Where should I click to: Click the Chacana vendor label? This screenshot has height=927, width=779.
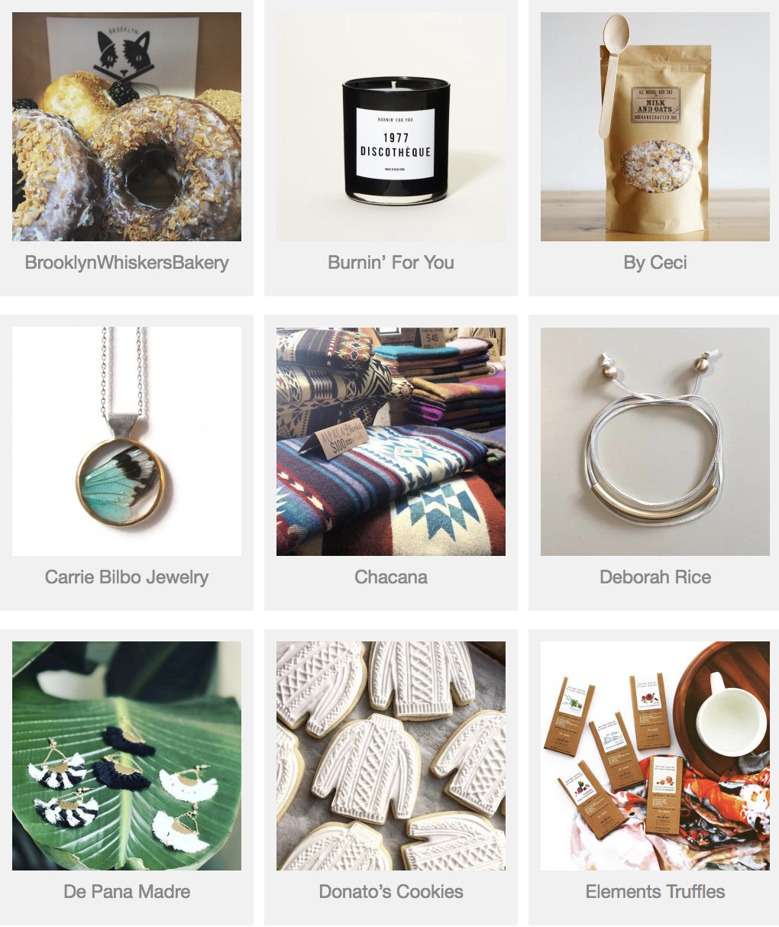(391, 577)
